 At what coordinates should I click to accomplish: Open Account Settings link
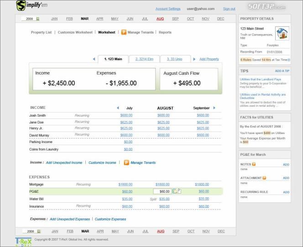[168, 9]
